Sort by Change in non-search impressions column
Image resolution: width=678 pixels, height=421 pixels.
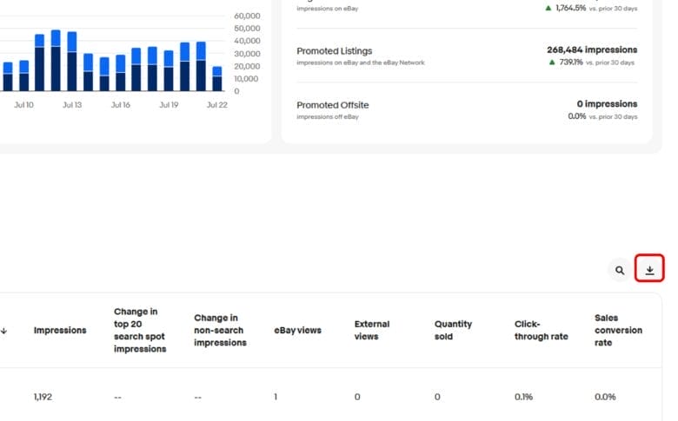(220, 331)
